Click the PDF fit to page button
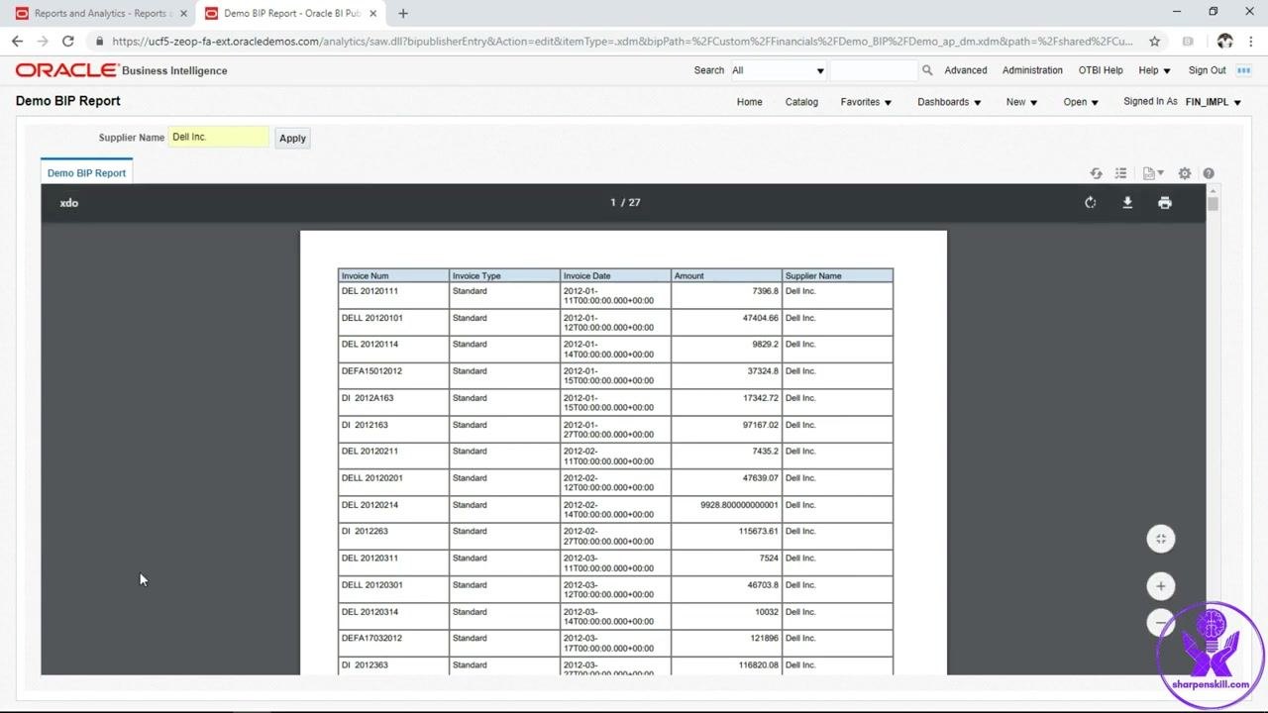The height and width of the screenshot is (713, 1268). tap(1161, 539)
